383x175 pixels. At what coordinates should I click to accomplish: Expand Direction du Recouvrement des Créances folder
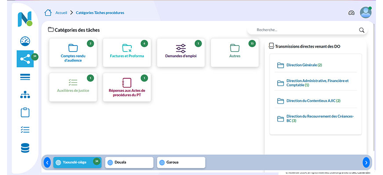(x=319, y=119)
